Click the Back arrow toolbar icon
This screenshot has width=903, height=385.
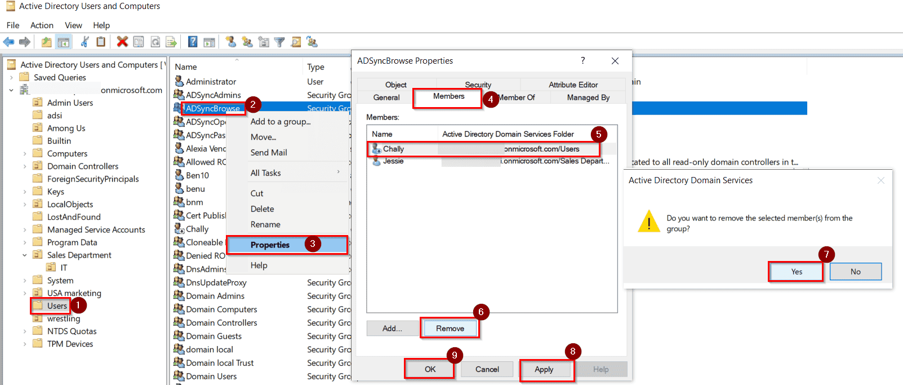[x=9, y=42]
